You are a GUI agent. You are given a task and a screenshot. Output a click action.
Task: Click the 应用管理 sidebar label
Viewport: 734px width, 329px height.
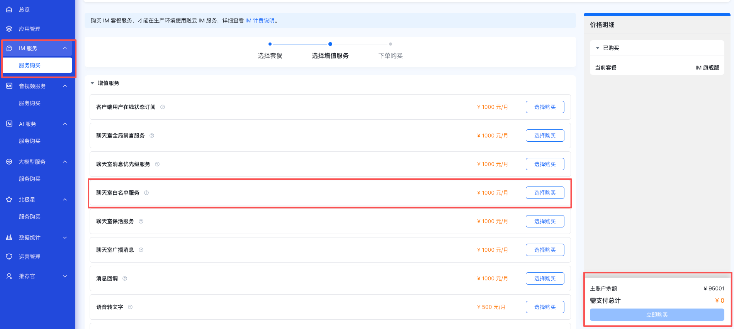pos(30,29)
